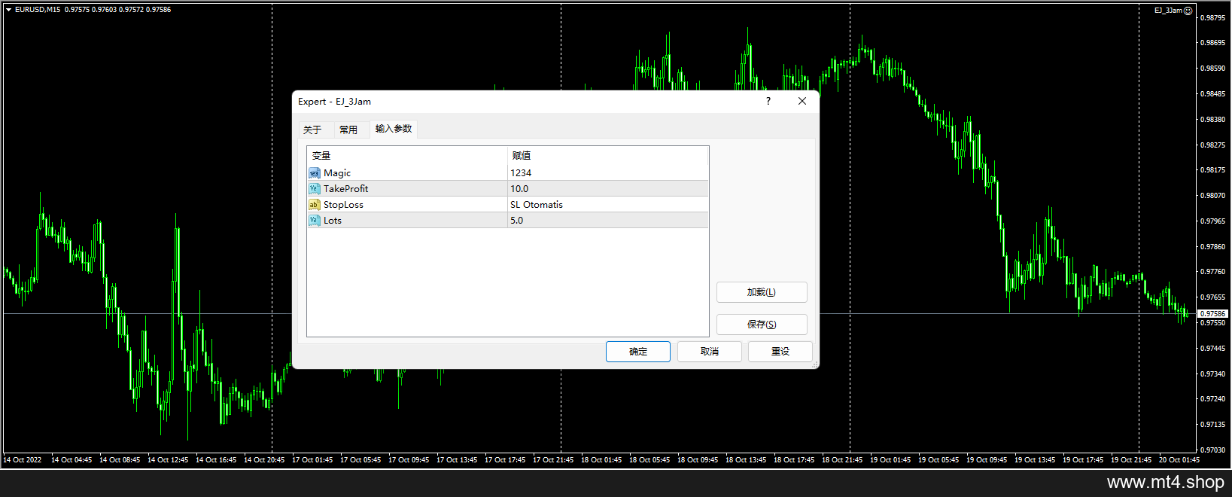Click the 0.98380 price scale label
The image size is (1232, 497).
[x=1212, y=119]
